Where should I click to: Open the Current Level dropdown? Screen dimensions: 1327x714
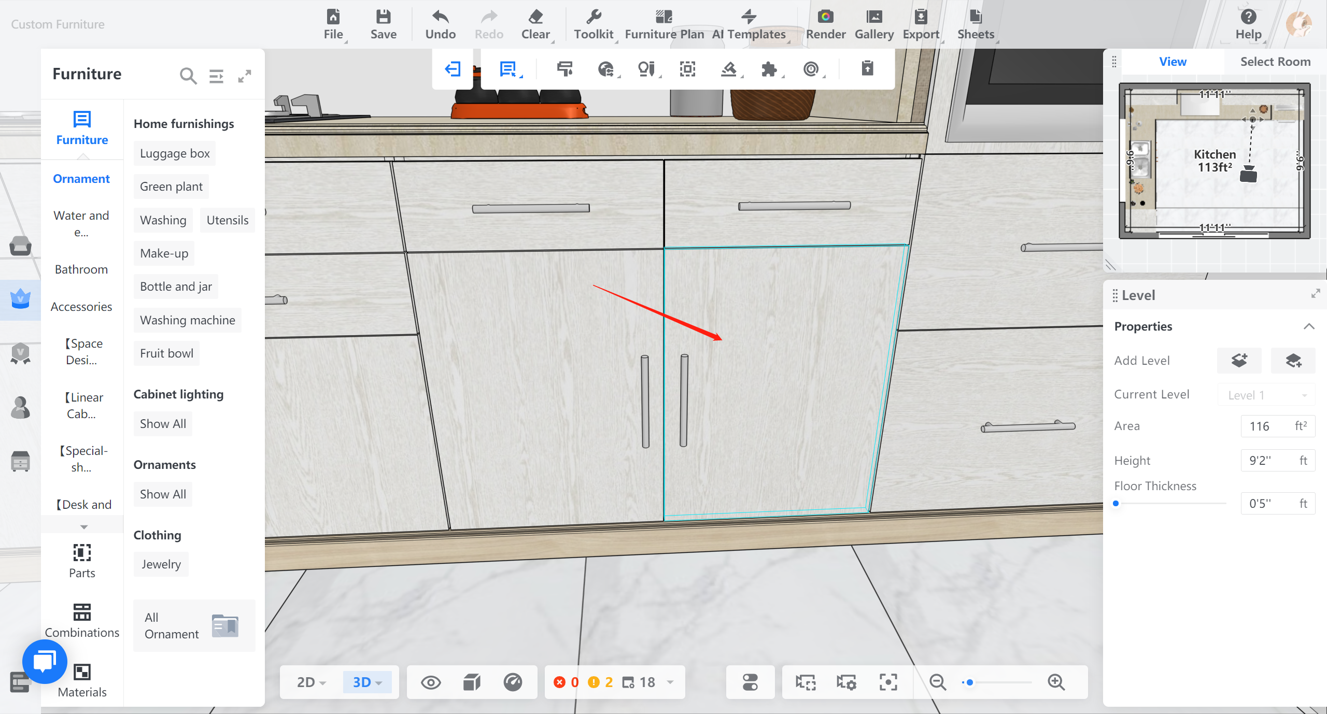pyautogui.click(x=1266, y=395)
